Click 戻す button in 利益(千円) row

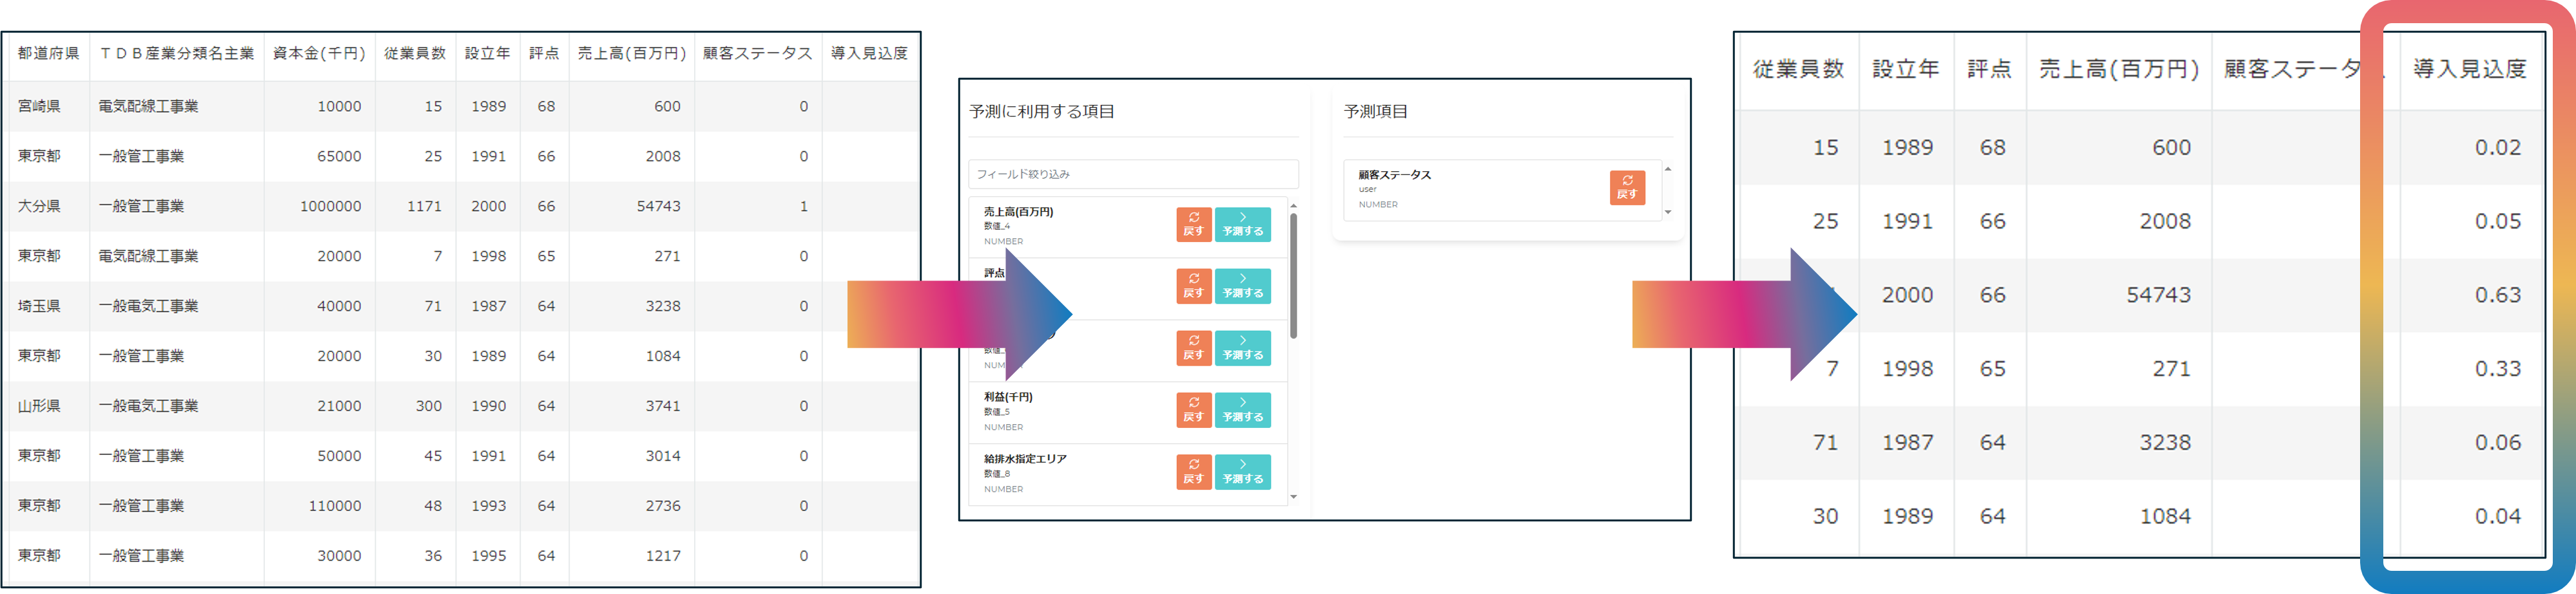(1193, 411)
